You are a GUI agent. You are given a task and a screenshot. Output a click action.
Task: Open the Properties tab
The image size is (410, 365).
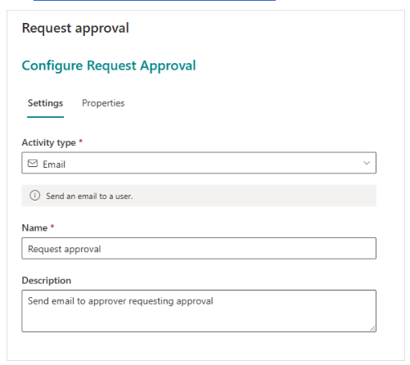click(x=103, y=103)
